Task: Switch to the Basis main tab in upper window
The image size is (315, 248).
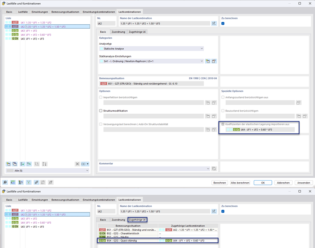Action: pyautogui.click(x=9, y=12)
